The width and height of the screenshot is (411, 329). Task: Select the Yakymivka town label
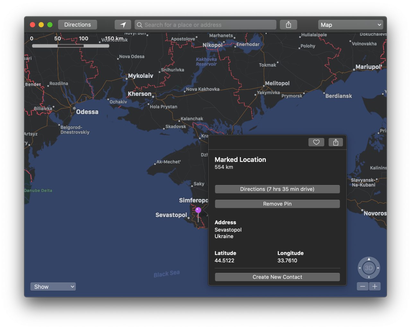pyautogui.click(x=268, y=93)
